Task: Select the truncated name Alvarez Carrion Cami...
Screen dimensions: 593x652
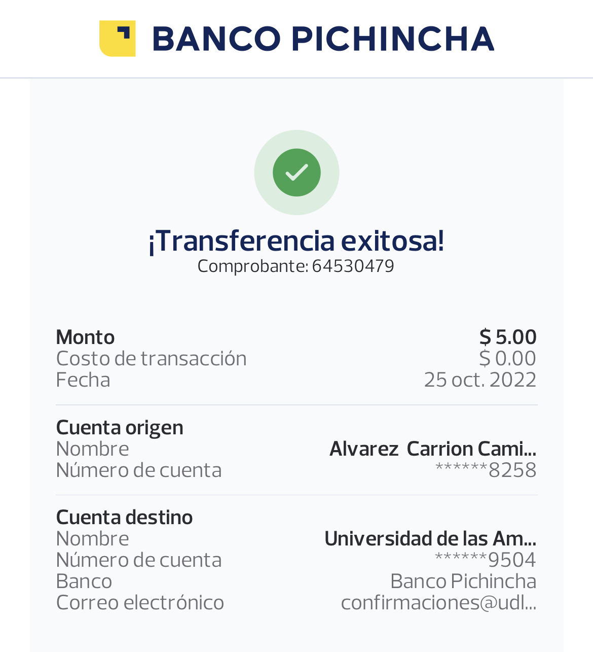Action: pos(432,449)
